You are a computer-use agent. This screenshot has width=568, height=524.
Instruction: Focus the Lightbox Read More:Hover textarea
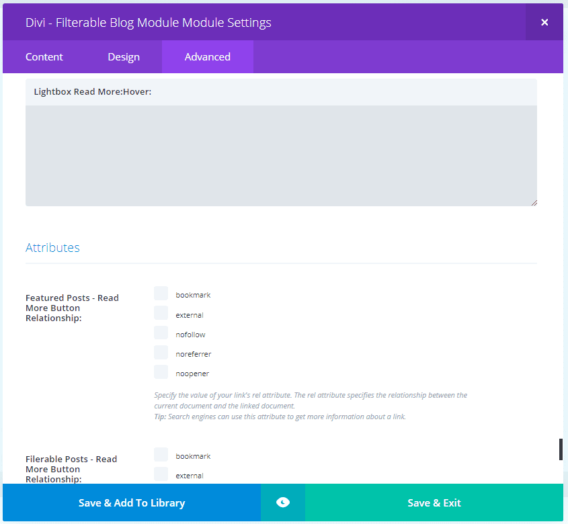(281, 156)
